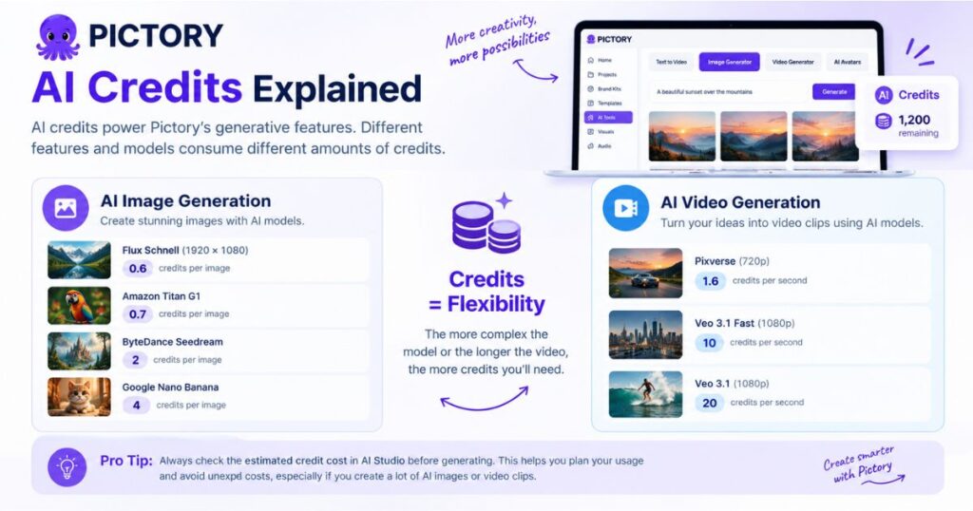This screenshot has height=511, width=973.
Task: Click the Pixverse (720p) label
Action: (732, 261)
